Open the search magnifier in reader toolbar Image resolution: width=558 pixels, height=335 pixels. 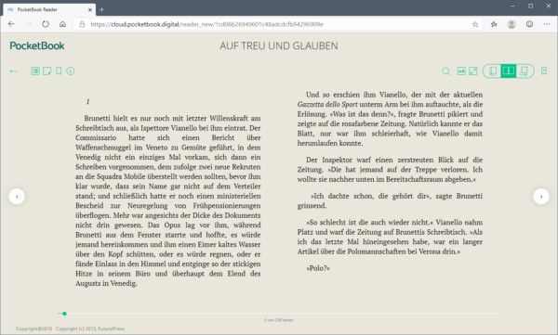click(x=445, y=71)
